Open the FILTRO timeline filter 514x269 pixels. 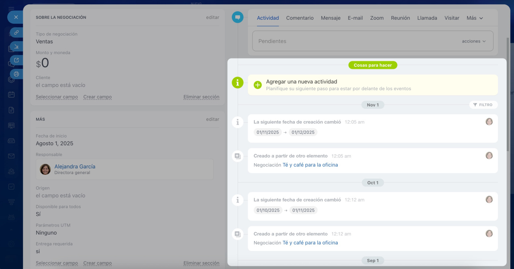click(x=483, y=105)
